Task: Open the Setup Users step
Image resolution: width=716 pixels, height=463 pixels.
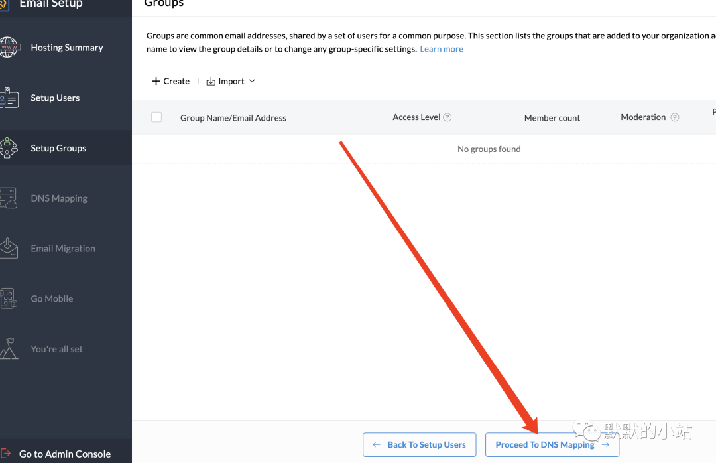Action: (x=55, y=98)
